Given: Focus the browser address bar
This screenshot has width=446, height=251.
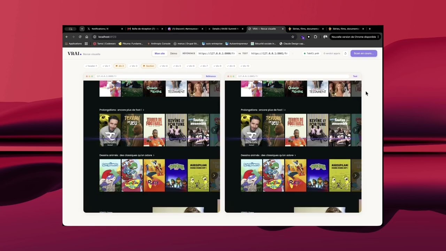Looking at the screenshot, I should click(193, 37).
